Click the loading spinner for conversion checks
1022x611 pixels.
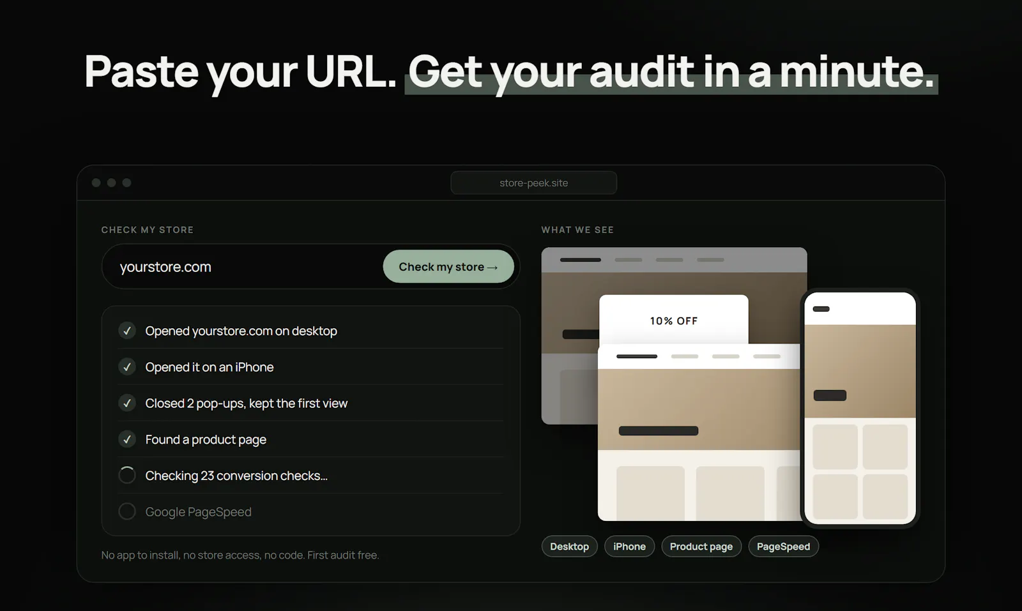click(127, 475)
